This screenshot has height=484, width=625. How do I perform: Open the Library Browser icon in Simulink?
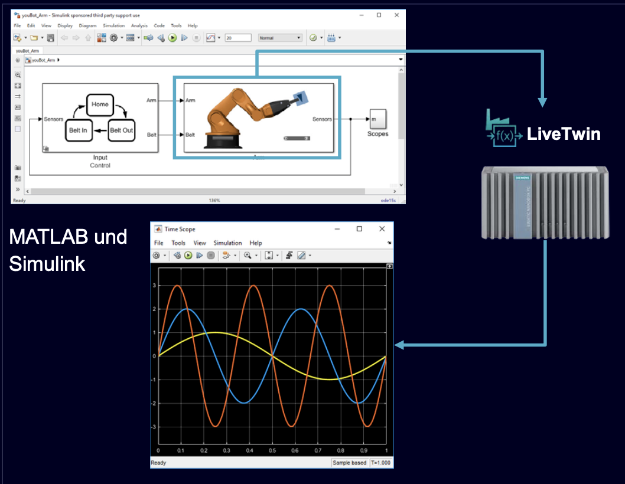pyautogui.click(x=101, y=38)
